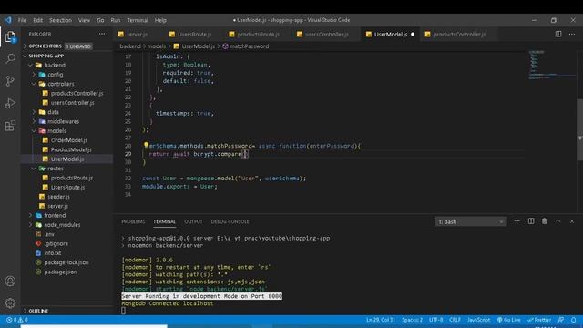
Task: Open the Terminal menu
Action: (138, 20)
